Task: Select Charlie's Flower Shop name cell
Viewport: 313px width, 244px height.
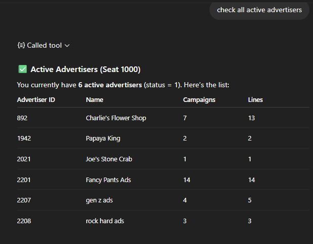Action: tap(116, 118)
